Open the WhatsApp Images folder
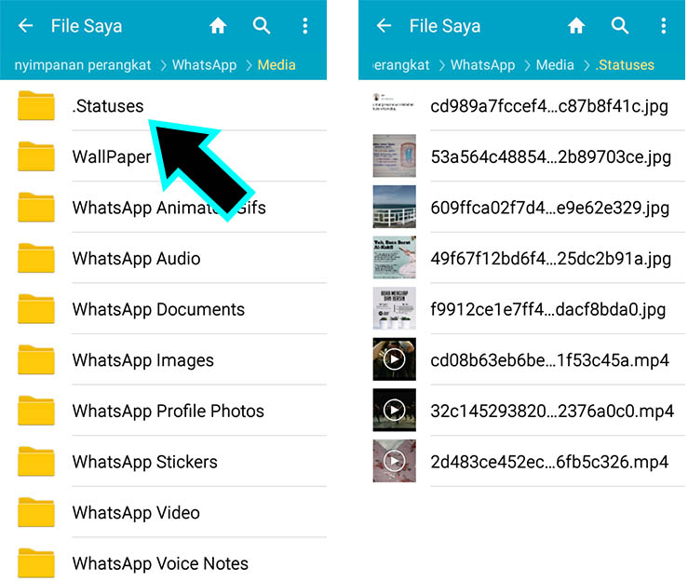Screen dimensions: 688x581 tap(142, 360)
